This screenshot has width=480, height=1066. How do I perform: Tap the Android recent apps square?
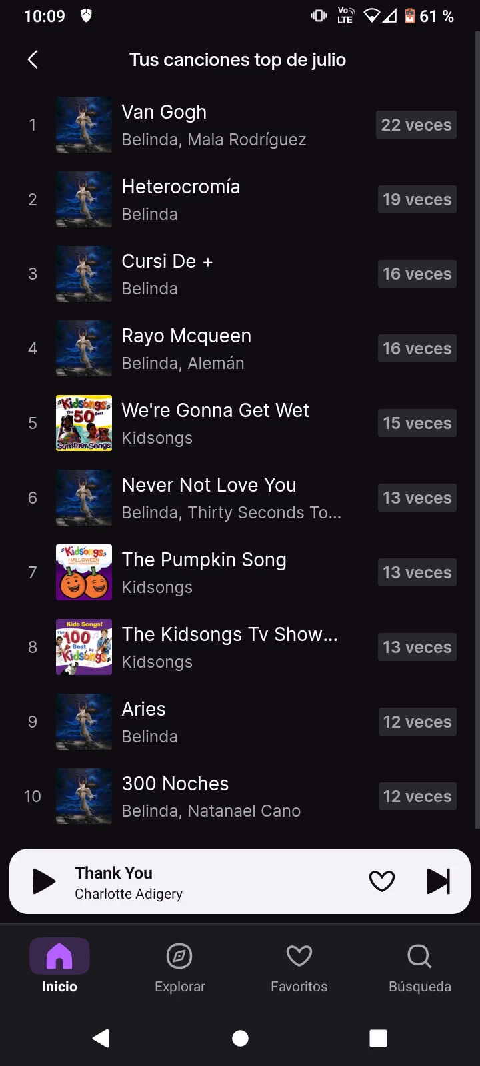378,1038
